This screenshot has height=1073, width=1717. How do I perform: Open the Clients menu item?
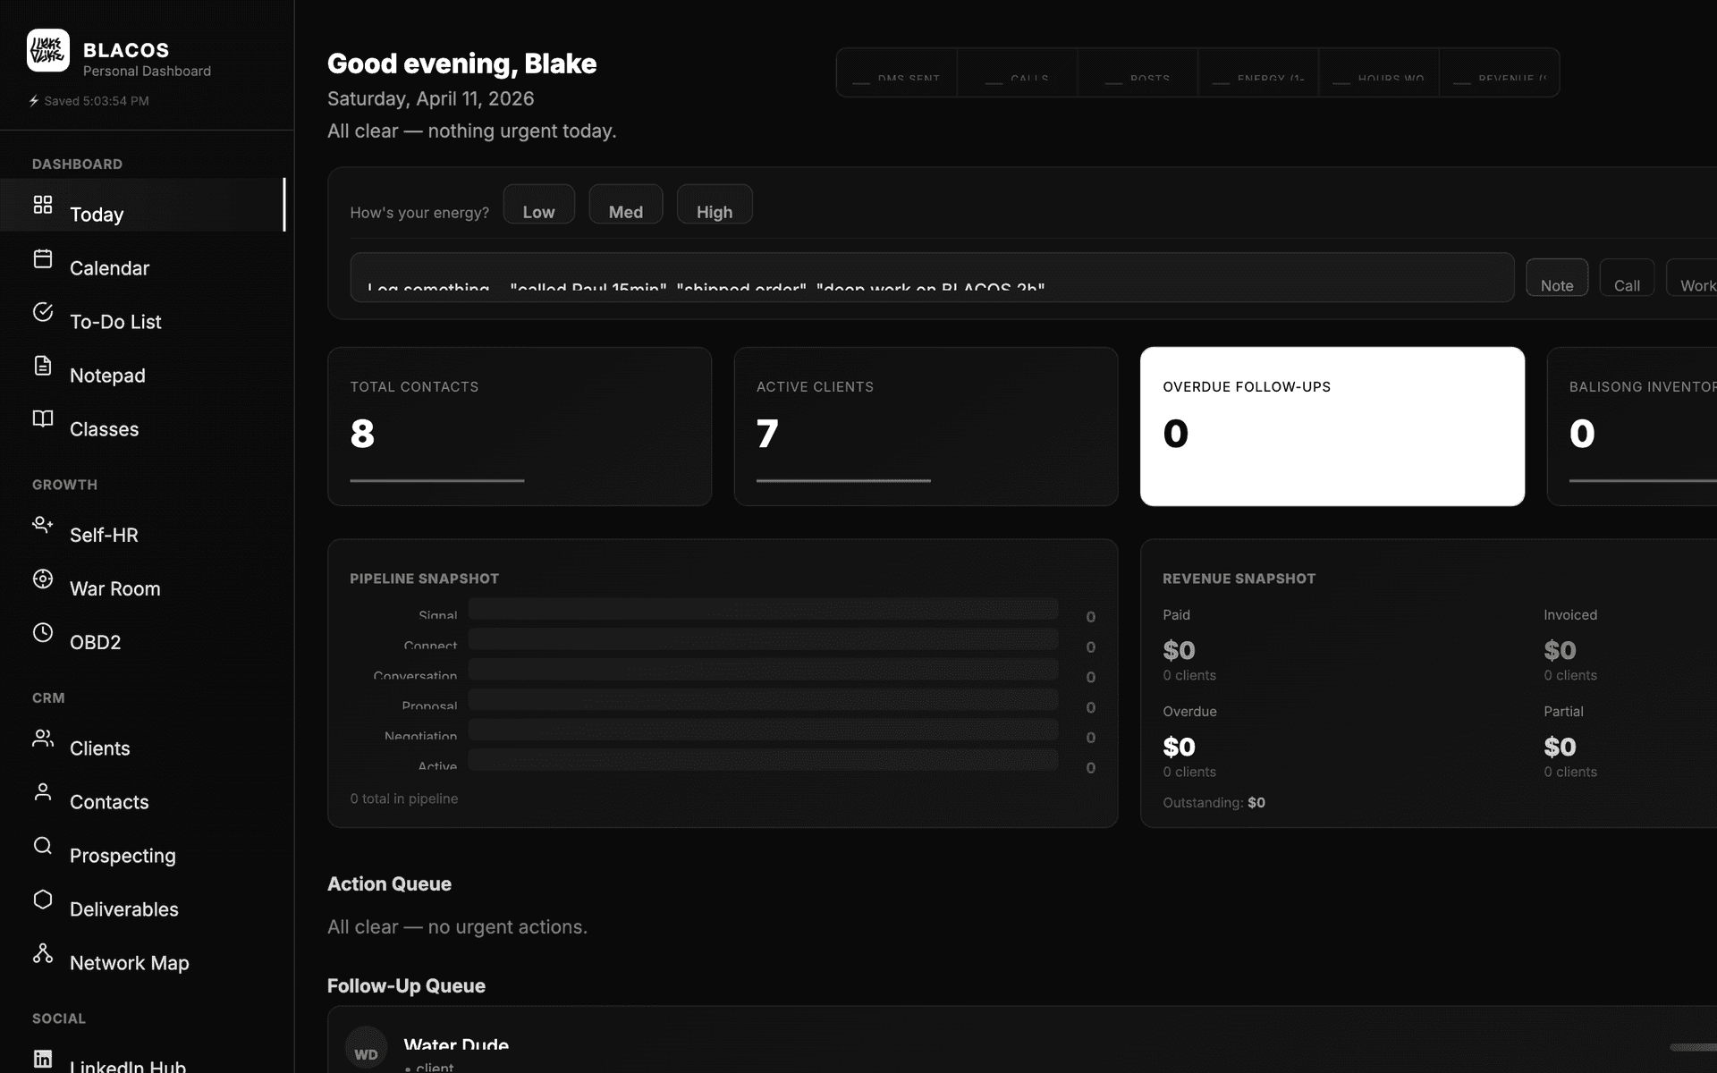click(x=99, y=748)
